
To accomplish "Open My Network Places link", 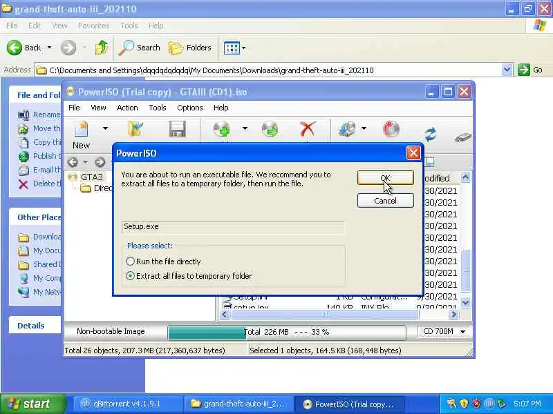I will click(x=39, y=292).
